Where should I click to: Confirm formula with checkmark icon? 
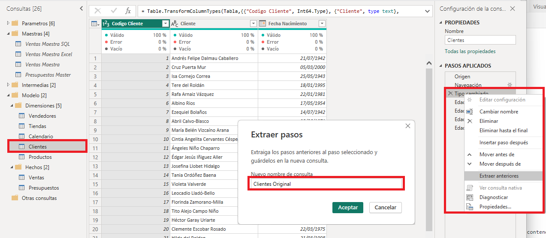tap(114, 11)
